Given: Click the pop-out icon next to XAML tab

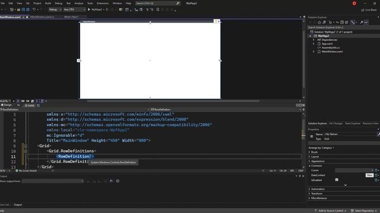Looking at the screenshot, I should coord(38,105).
